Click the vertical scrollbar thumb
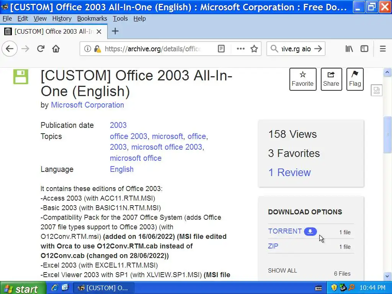This screenshot has height=294, width=392. tap(387, 134)
